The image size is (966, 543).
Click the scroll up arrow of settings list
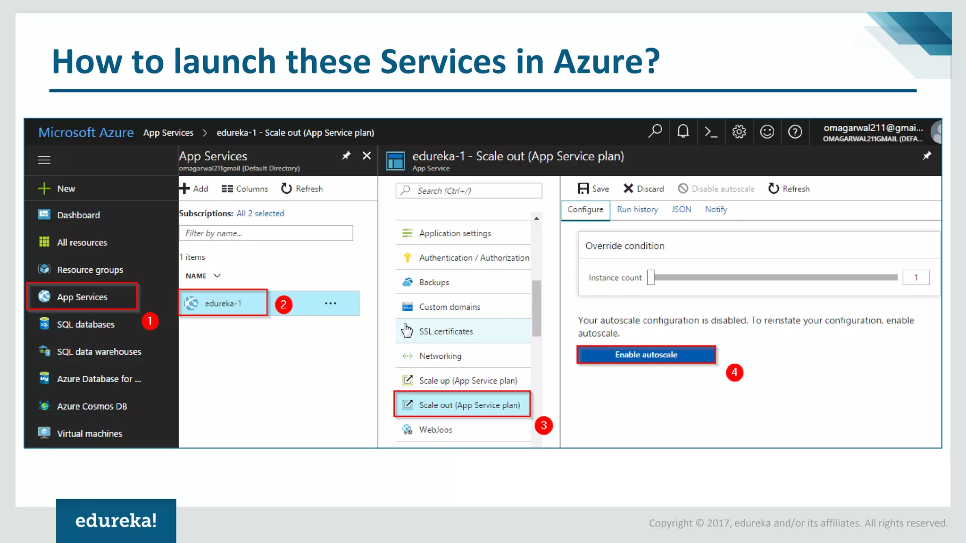pos(536,218)
